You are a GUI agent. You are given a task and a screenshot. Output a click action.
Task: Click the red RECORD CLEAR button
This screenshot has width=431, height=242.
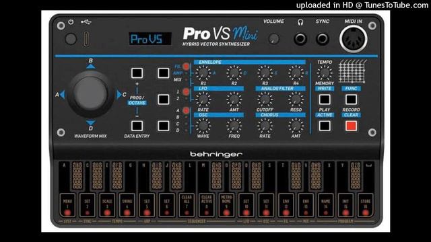pos(351,126)
